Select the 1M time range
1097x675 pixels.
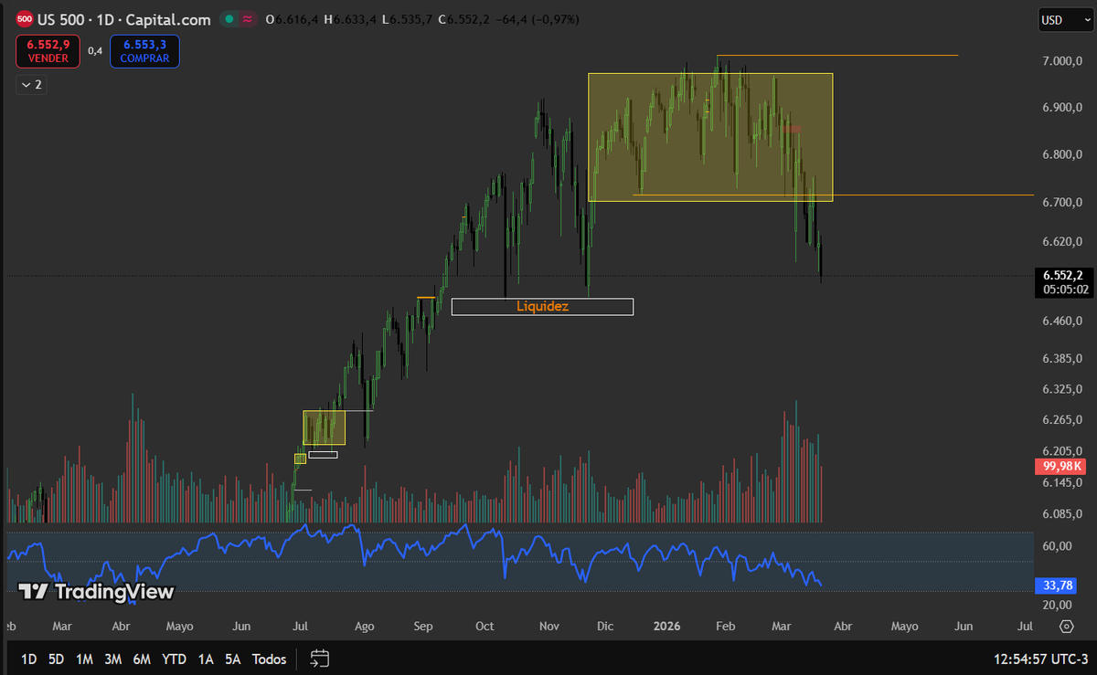pos(84,659)
